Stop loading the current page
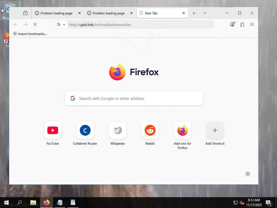Image resolution: width=277 pixels, height=208 pixels. (x=35, y=24)
